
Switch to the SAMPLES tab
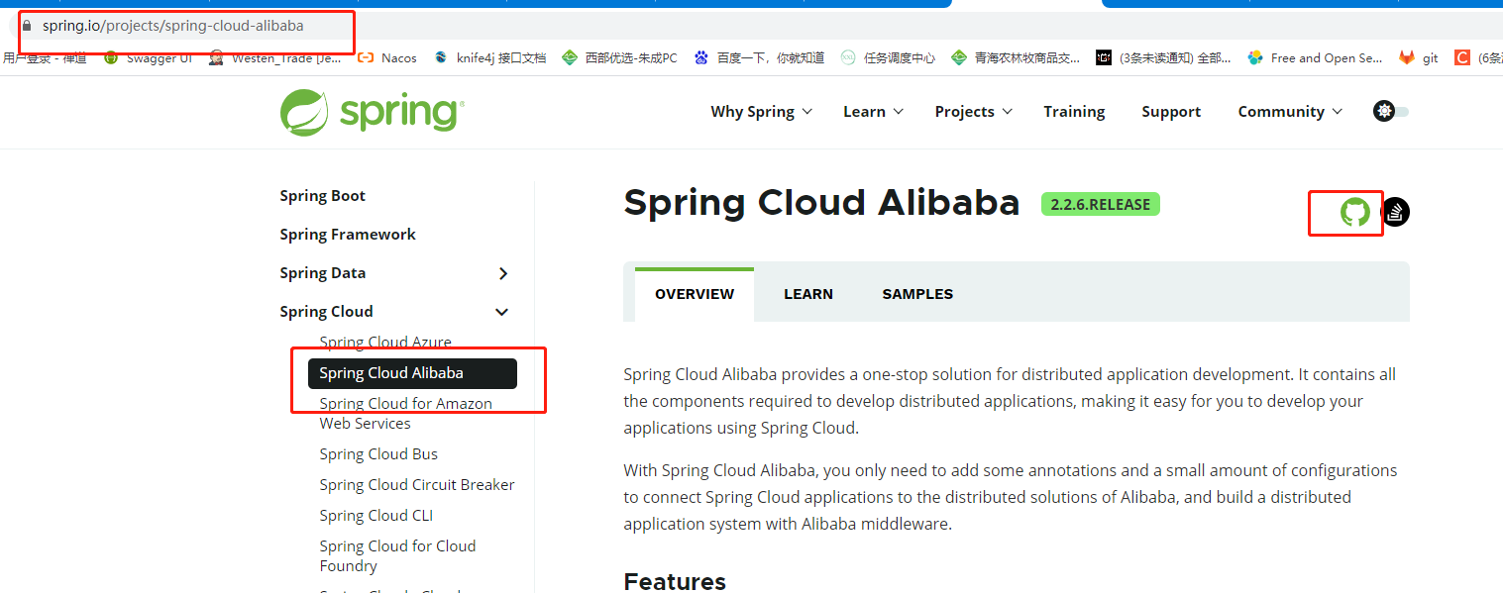click(916, 293)
